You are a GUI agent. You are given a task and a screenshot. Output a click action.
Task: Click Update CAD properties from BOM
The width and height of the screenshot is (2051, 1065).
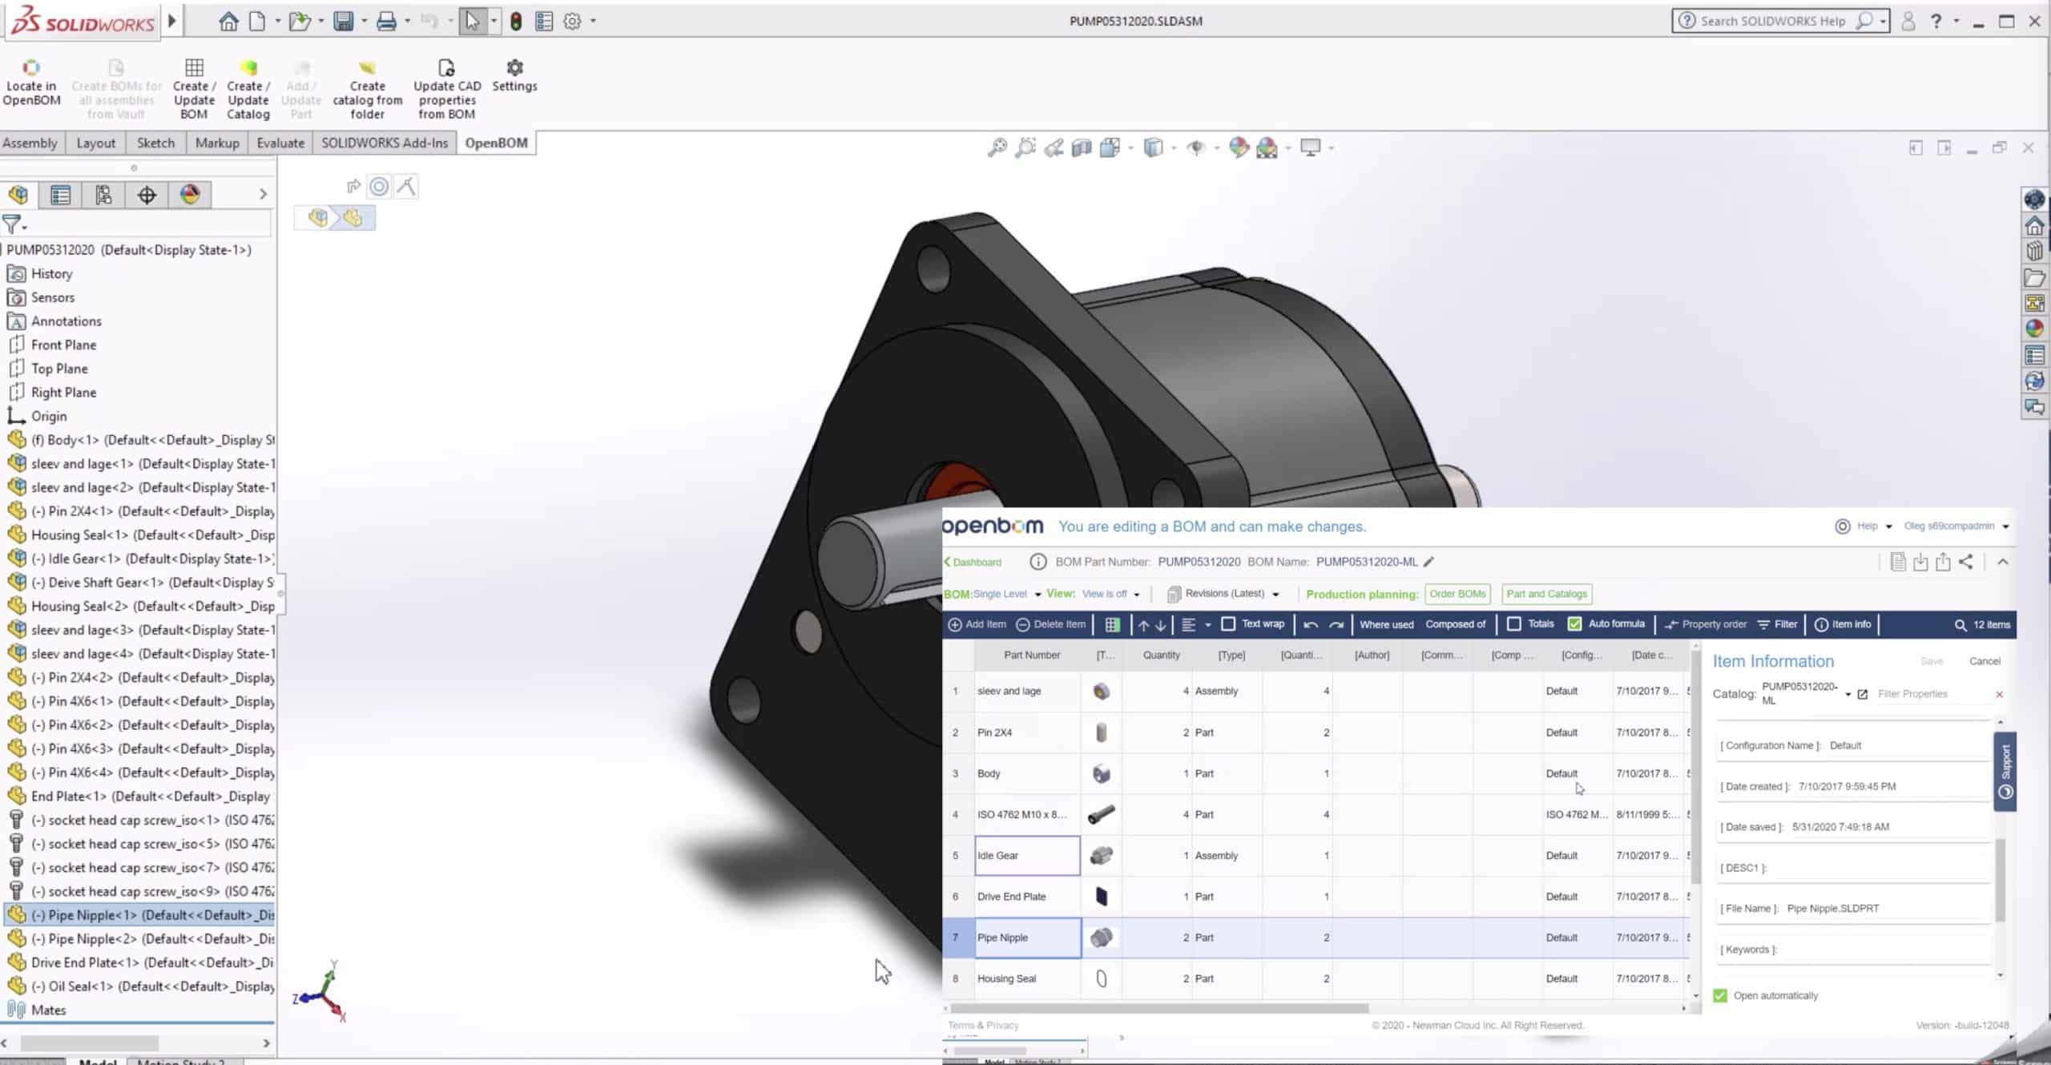point(447,88)
